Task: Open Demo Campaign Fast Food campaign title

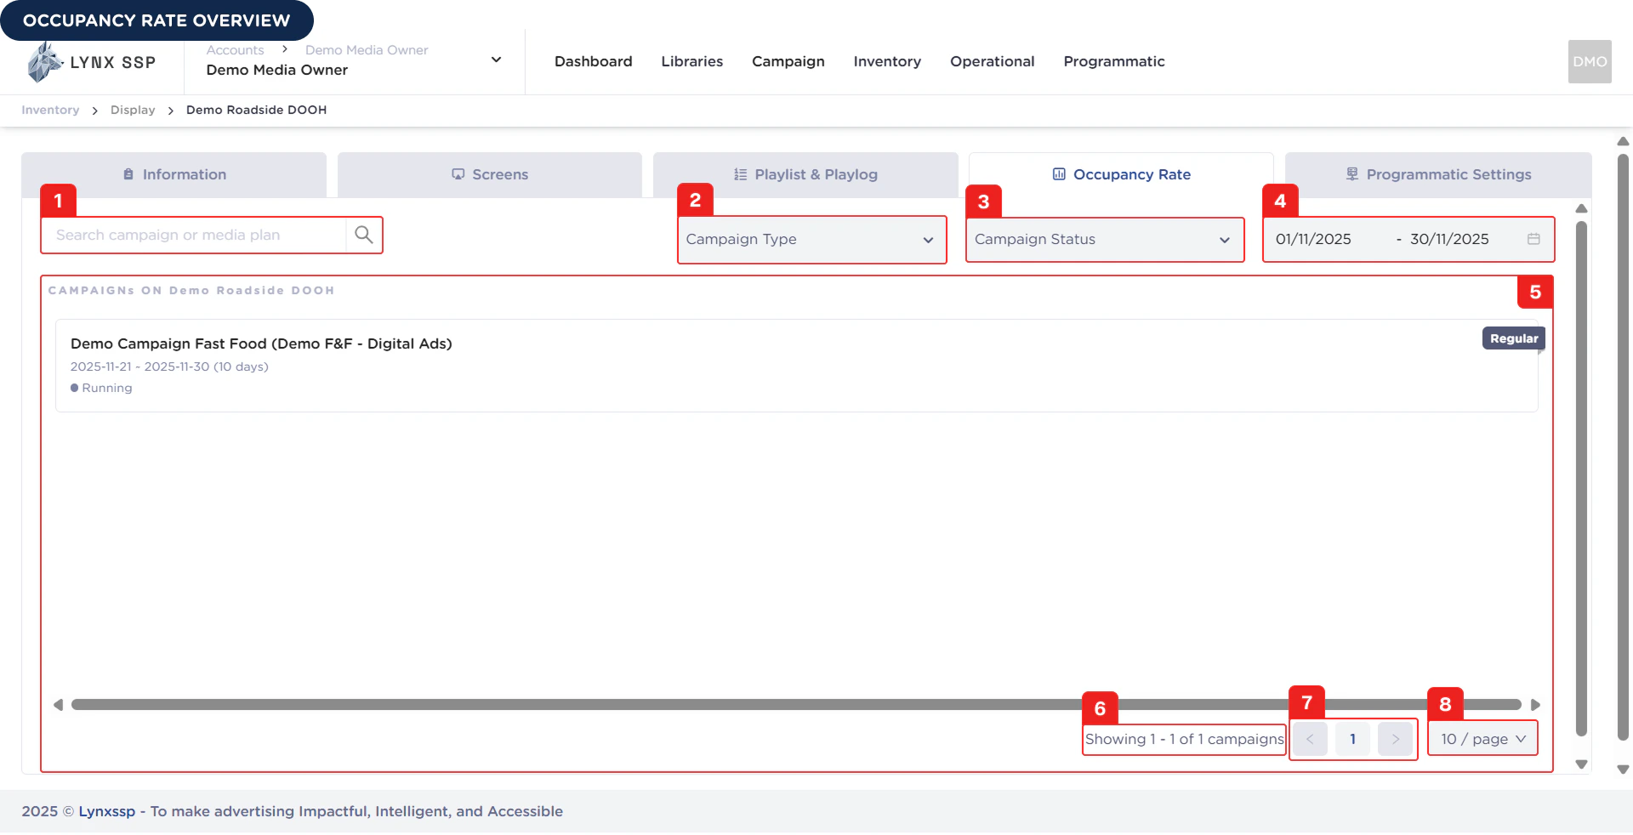Action: point(261,344)
